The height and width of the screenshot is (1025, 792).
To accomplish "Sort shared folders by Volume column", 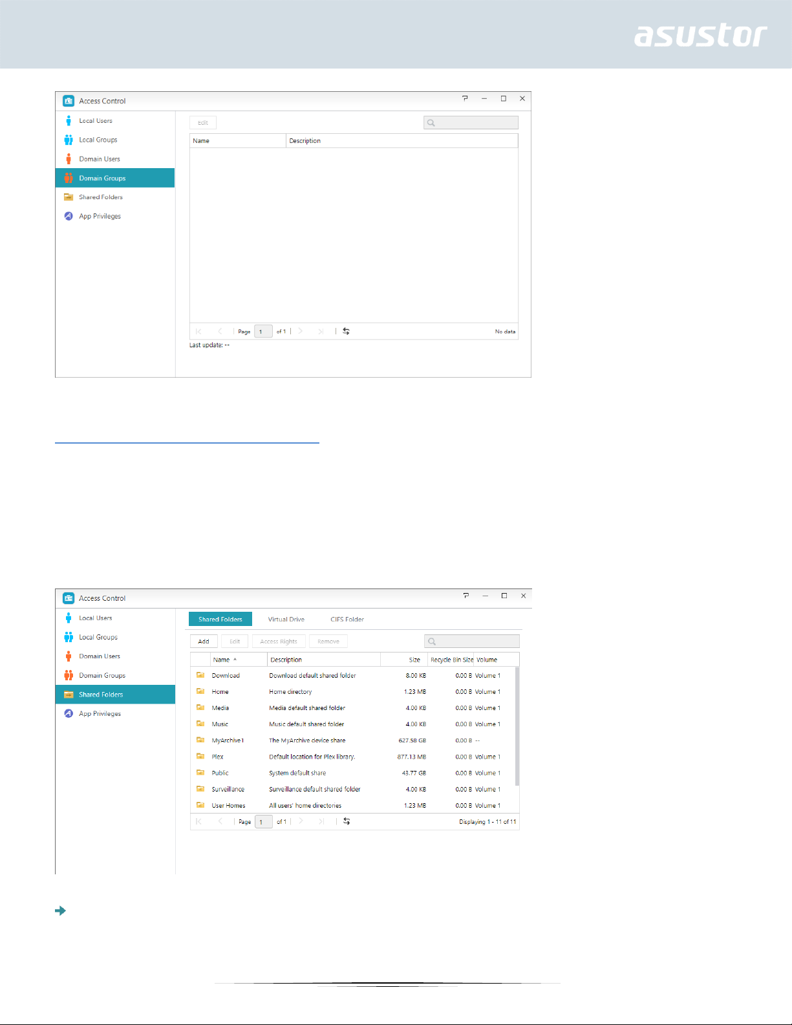I will [x=497, y=660].
